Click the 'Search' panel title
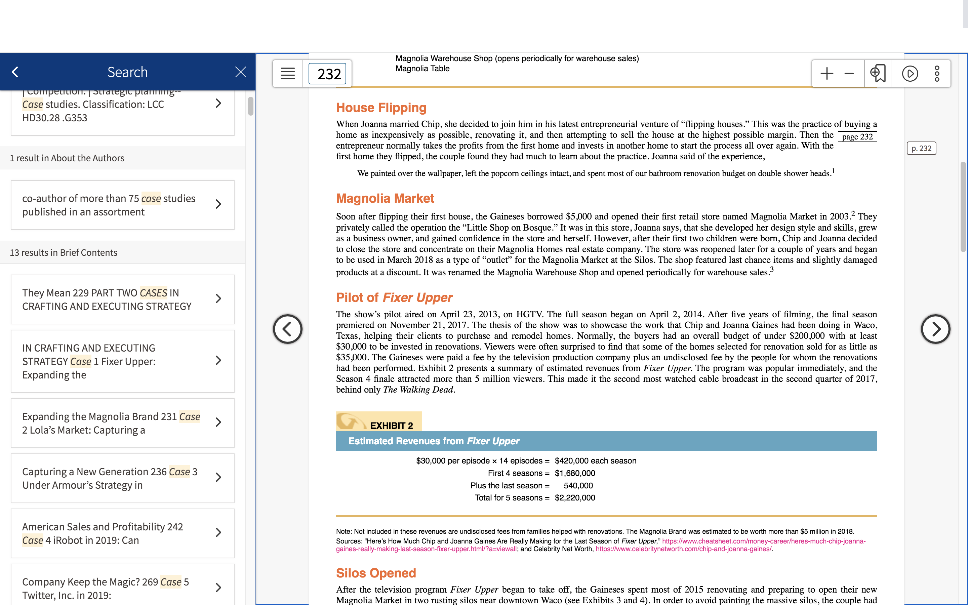The height and width of the screenshot is (605, 968). point(128,72)
